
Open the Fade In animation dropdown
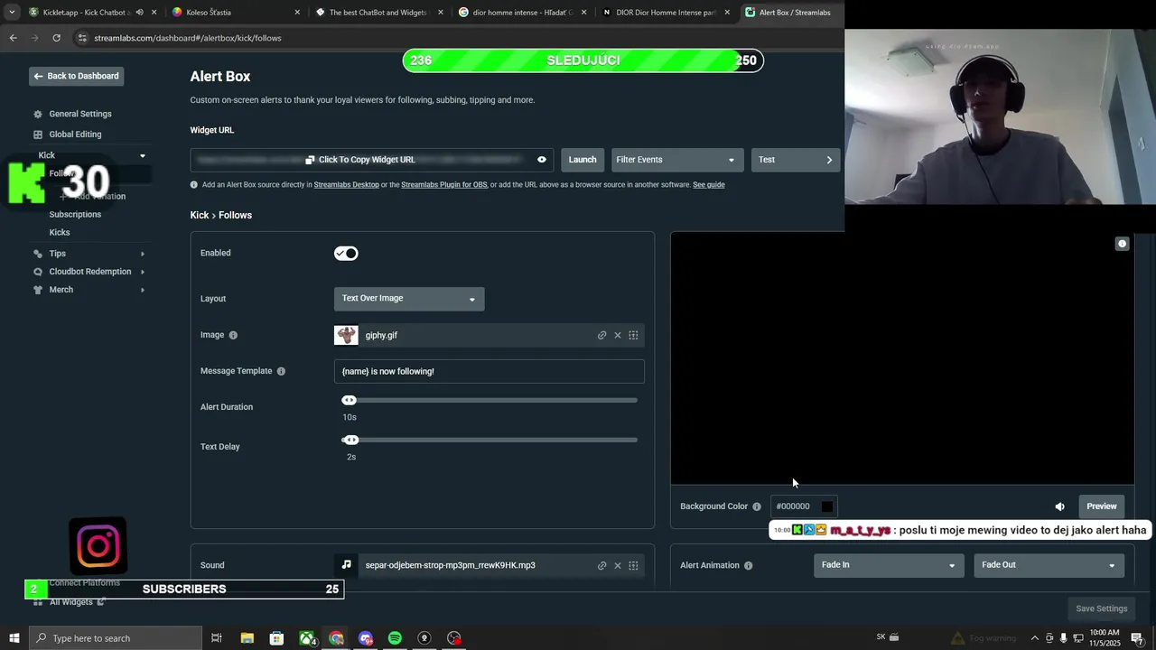(x=889, y=565)
